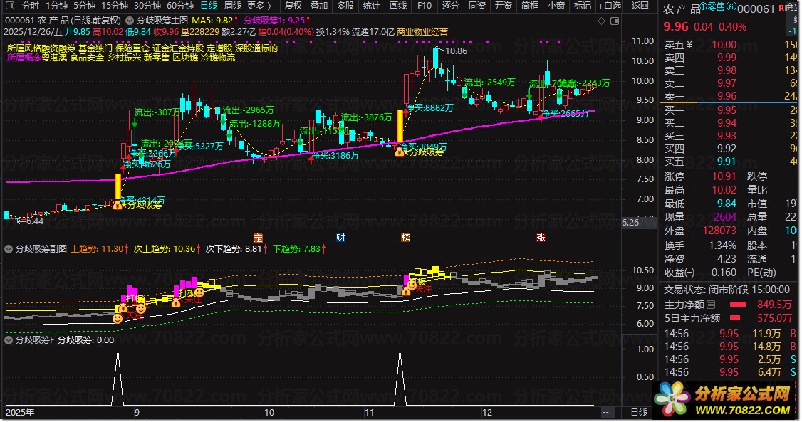The width and height of the screenshot is (802, 422).
Task: Toggle 多股 multi-stock view
Action: (x=345, y=6)
